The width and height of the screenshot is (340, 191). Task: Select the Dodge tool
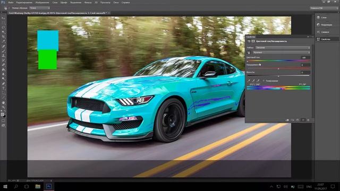(x=3, y=79)
